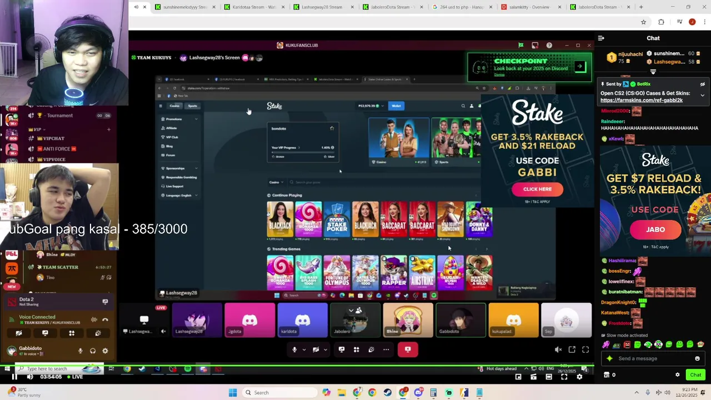Open Stake Wallet button in shared screen
Screen dimensions: 711x400
[x=396, y=106]
